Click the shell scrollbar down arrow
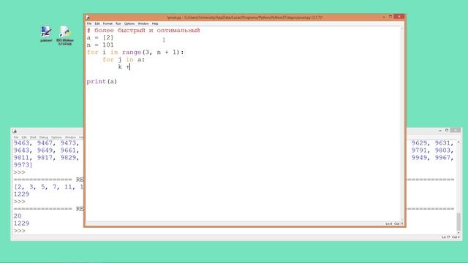The width and height of the screenshot is (468, 263). [x=458, y=232]
